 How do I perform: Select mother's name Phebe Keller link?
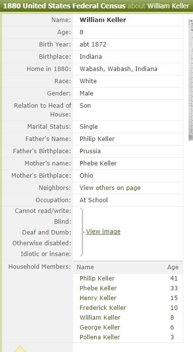pos(98,164)
